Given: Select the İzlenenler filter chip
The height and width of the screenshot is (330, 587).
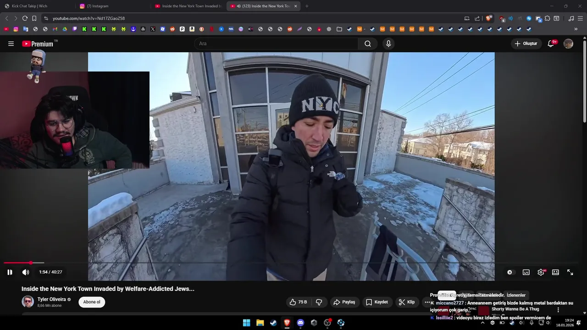Looking at the screenshot, I should [516, 295].
